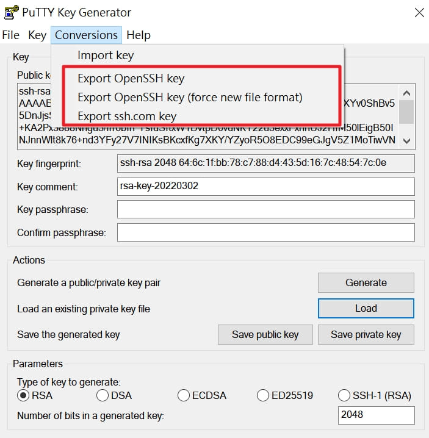Open the Key menu
The image size is (429, 438).
point(37,35)
